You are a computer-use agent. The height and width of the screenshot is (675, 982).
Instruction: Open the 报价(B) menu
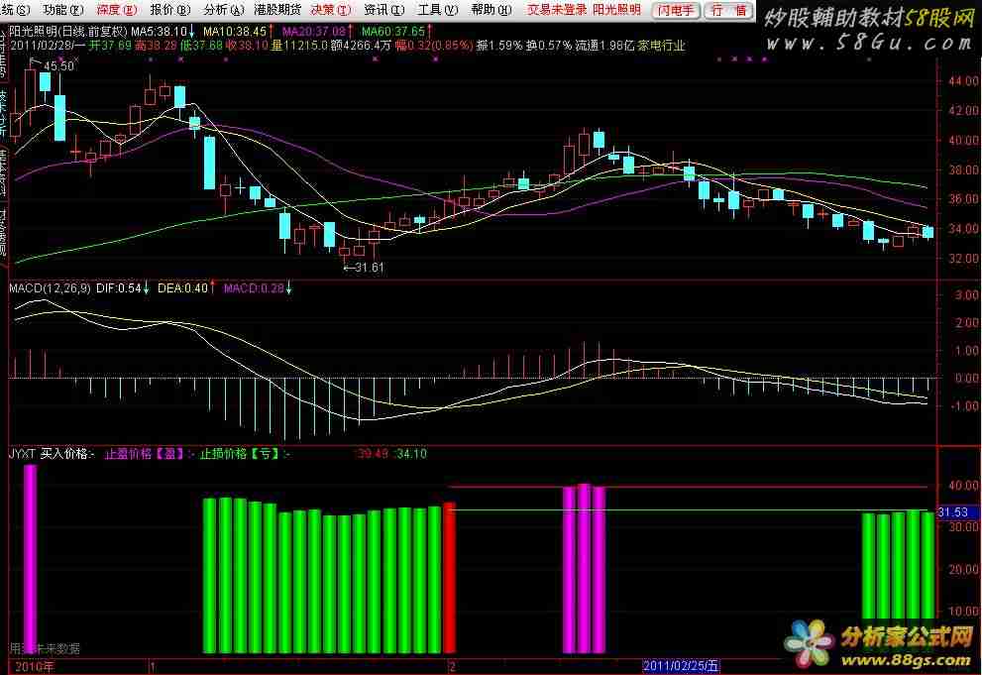169,10
